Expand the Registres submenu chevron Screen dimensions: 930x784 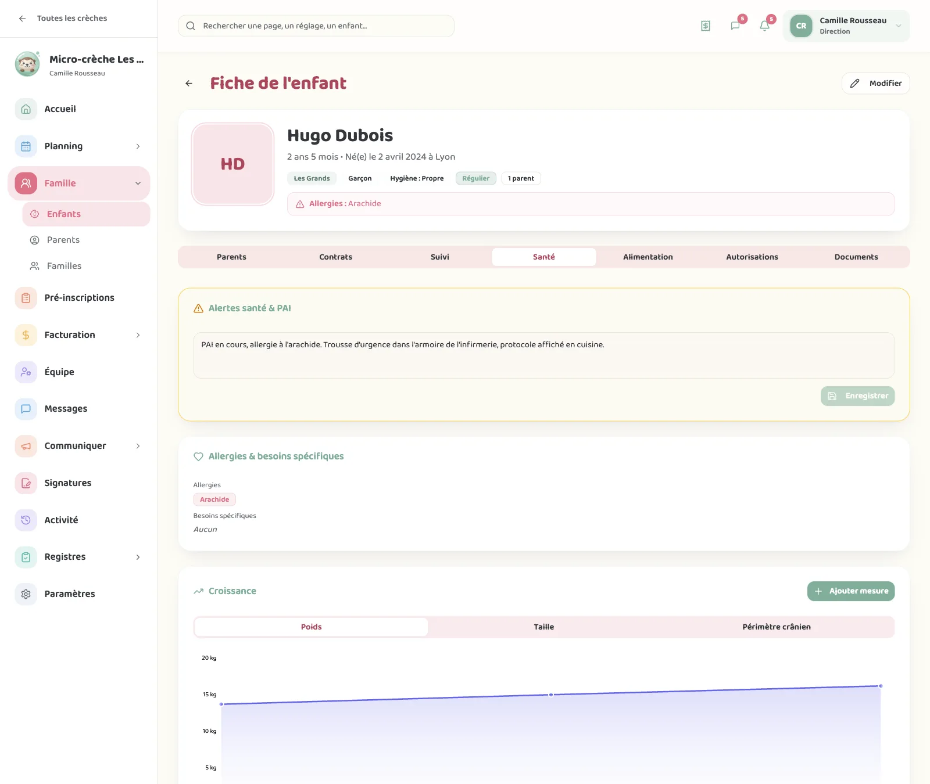(138, 557)
